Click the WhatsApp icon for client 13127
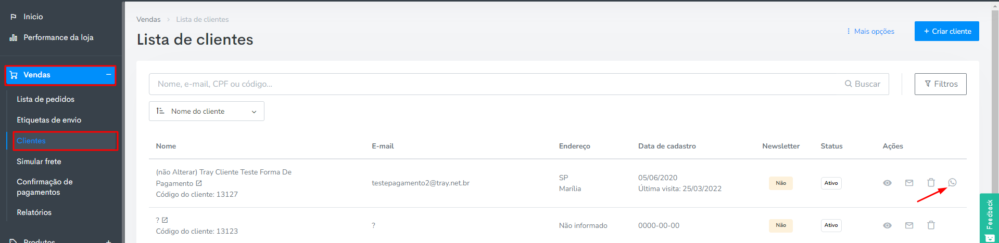 tap(952, 182)
